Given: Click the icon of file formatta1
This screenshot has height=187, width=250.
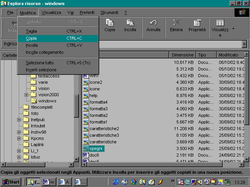Looking at the screenshot, I should 86,122.
